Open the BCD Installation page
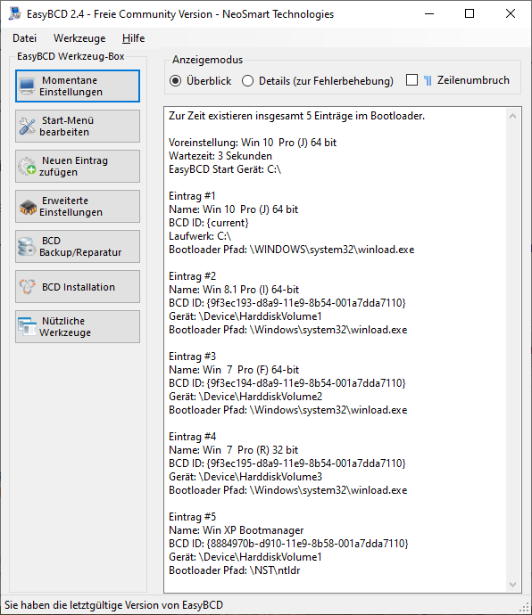Image resolution: width=532 pixels, height=615 pixels. point(78,287)
